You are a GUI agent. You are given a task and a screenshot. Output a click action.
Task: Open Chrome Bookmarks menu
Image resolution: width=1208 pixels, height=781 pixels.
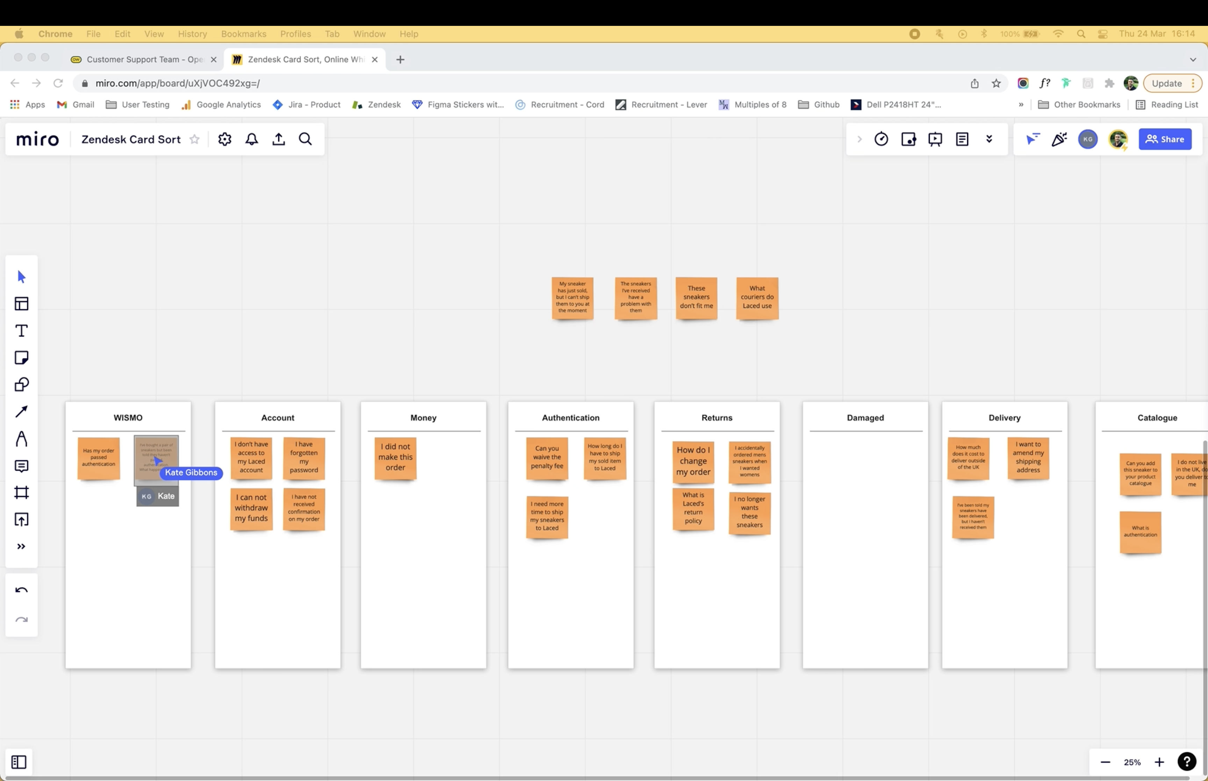click(243, 34)
